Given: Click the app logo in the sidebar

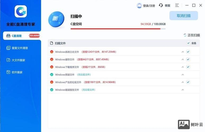Looking at the screenshot, I should [21, 11].
